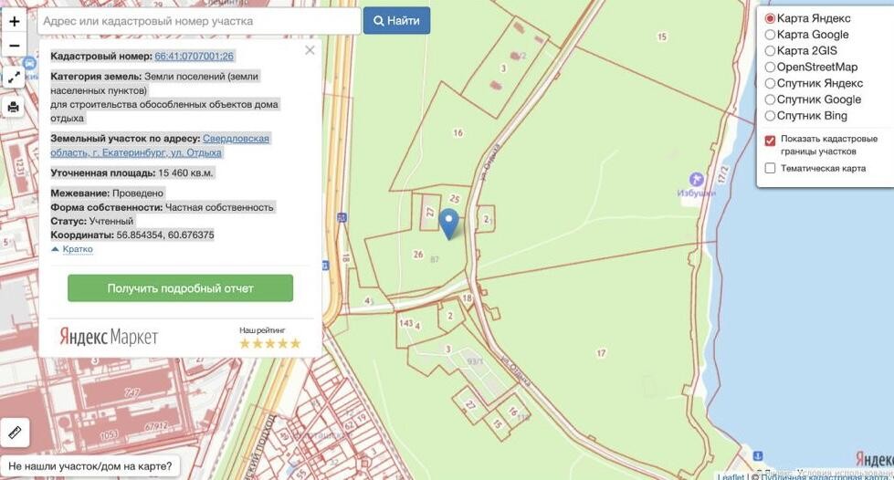Click the Избушки place marker icon
This screenshot has width=894, height=480.
pos(696,180)
